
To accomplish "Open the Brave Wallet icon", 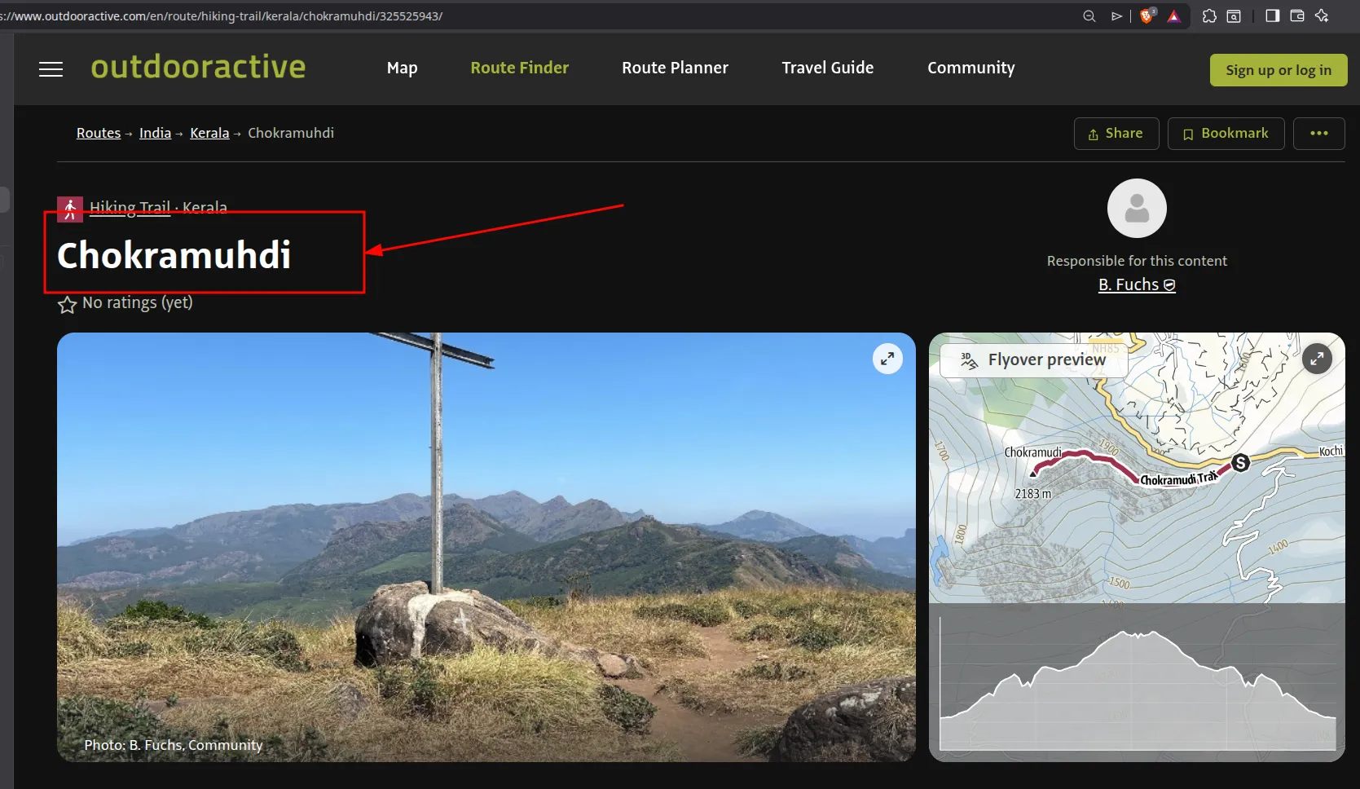I will [1297, 16].
